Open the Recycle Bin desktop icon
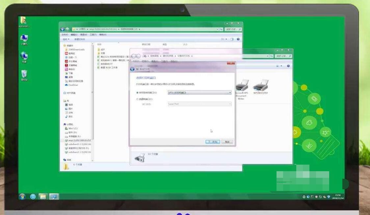Image resolution: width=370 pixels, height=215 pixels. tap(24, 75)
